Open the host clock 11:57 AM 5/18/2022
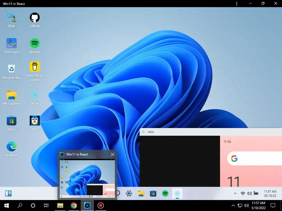282x211 pixels. pos(258,206)
